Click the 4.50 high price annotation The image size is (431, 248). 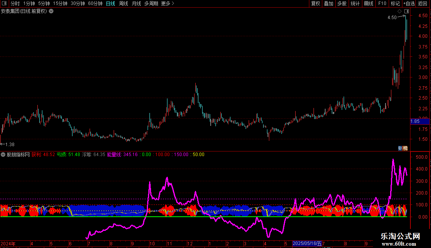point(392,17)
